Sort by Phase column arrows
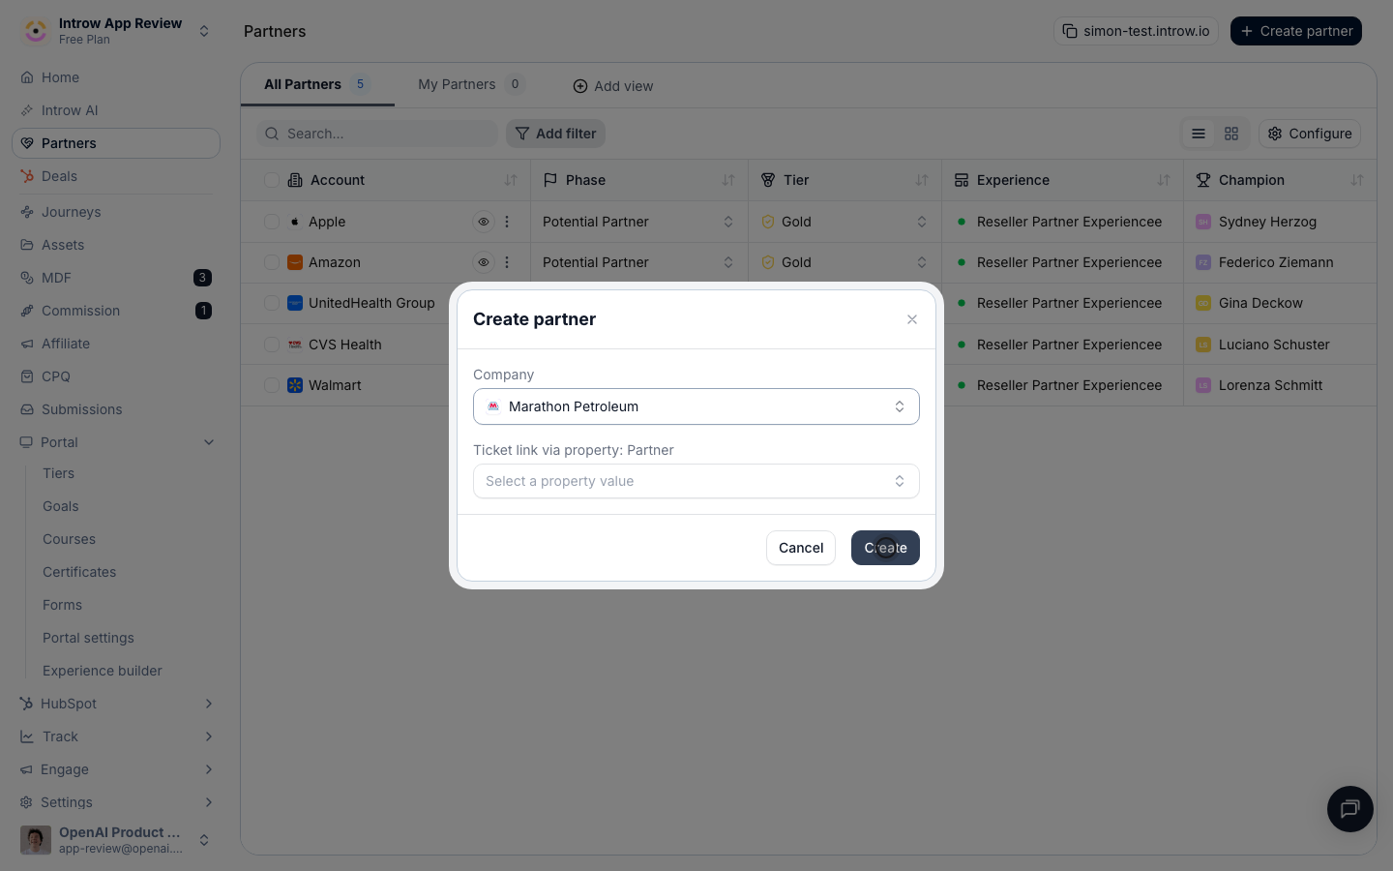Image resolution: width=1393 pixels, height=871 pixels. 728,180
